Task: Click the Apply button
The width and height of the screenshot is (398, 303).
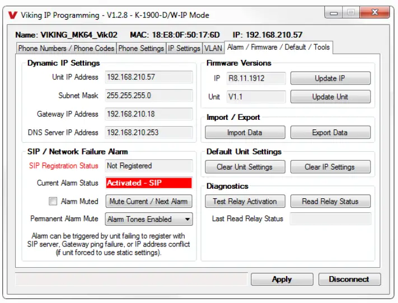Action: [x=282, y=279]
